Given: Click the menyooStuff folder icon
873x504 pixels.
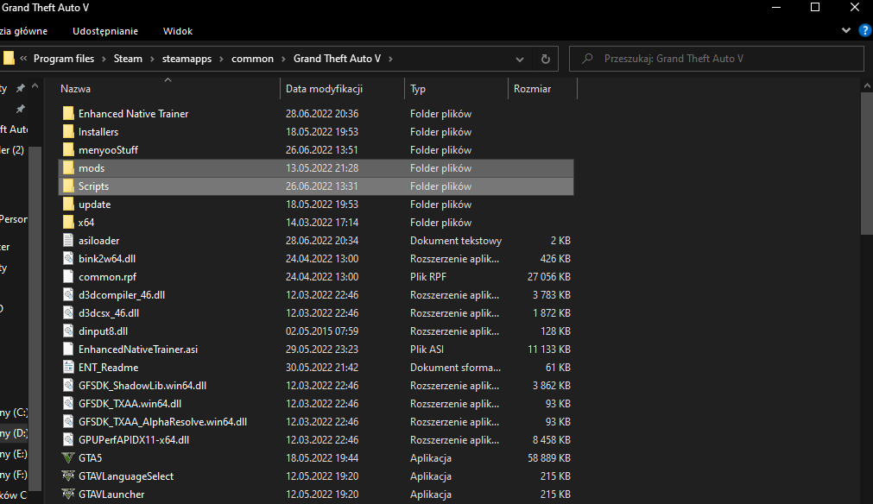Looking at the screenshot, I should point(68,149).
